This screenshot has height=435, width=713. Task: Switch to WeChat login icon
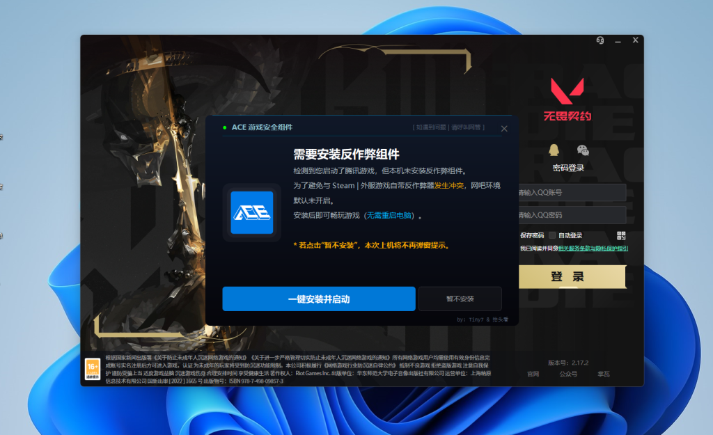coord(583,150)
